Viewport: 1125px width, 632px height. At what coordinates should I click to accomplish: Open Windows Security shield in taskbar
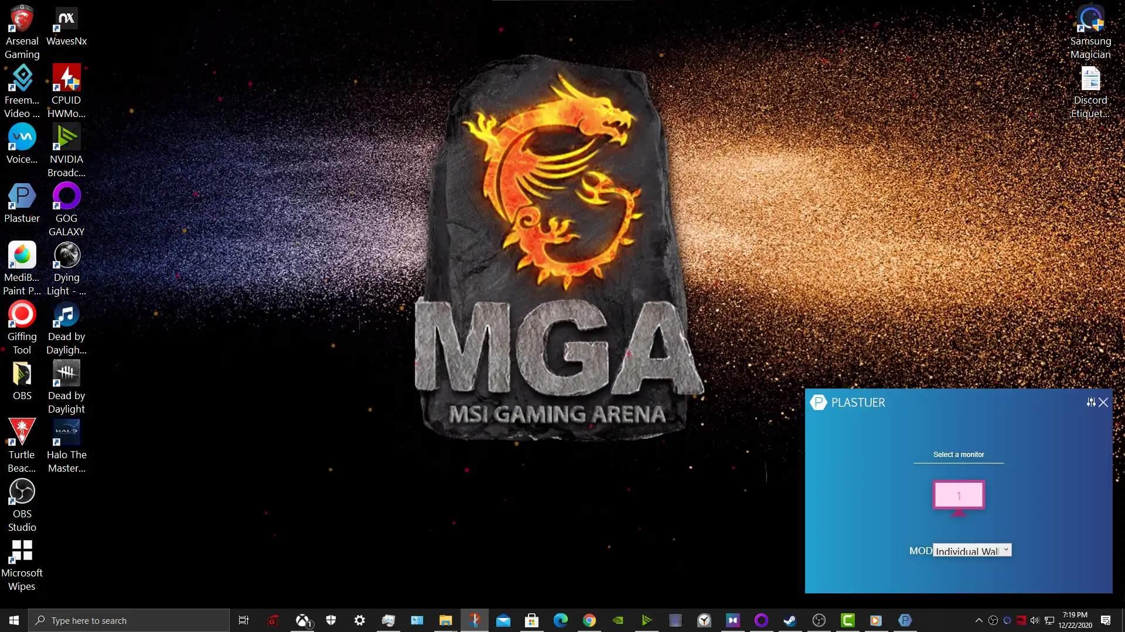tap(331, 620)
